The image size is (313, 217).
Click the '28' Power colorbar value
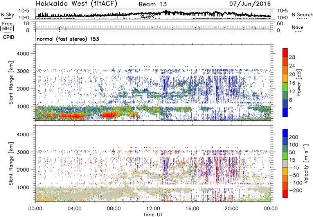pos(292,57)
